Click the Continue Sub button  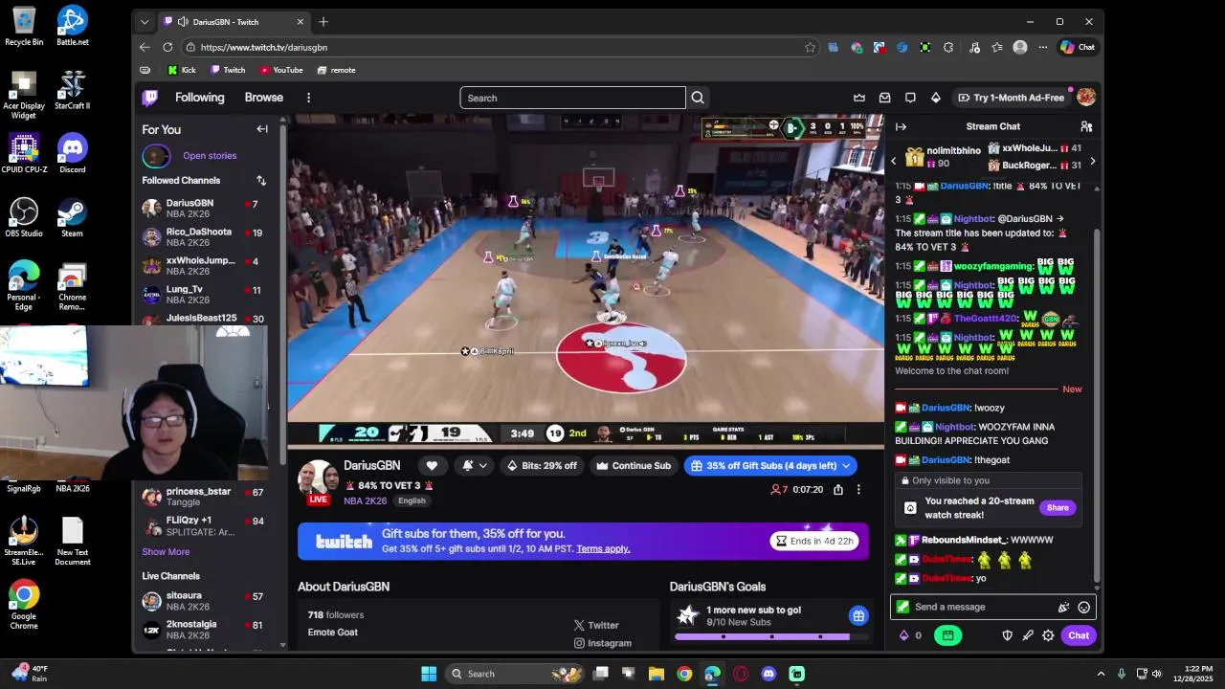click(634, 466)
